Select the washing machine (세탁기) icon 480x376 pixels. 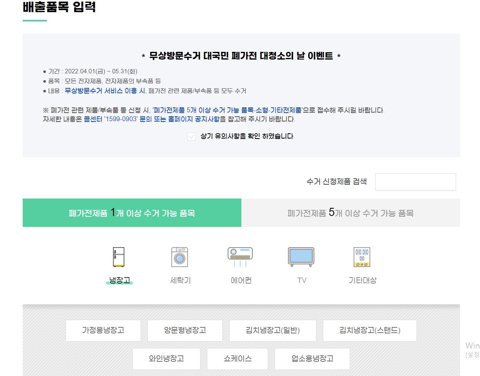(180, 257)
